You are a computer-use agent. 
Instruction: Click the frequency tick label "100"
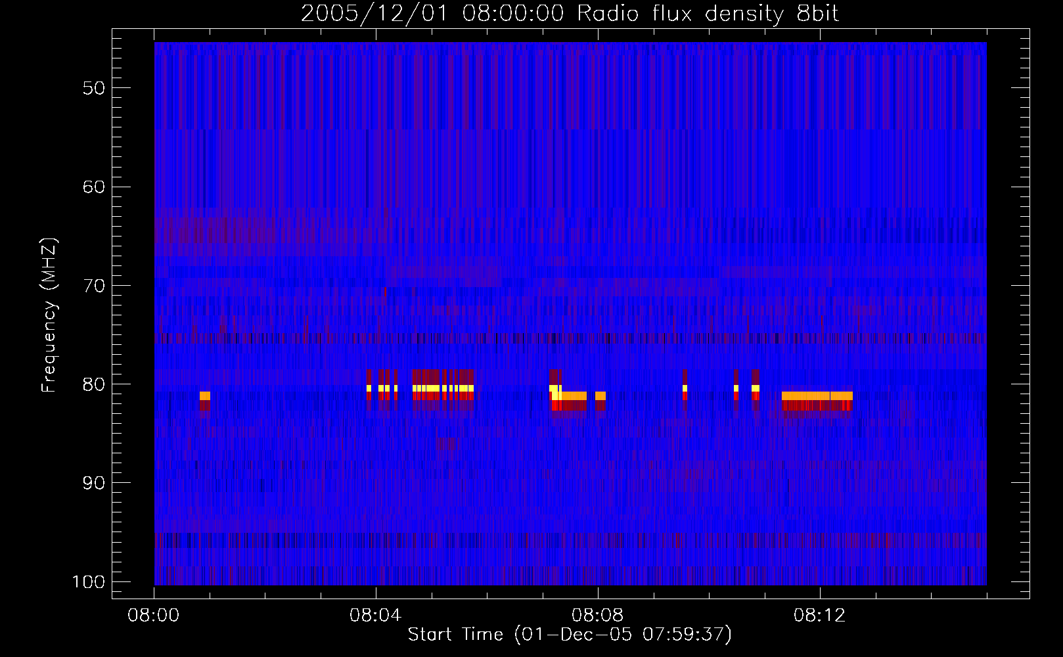(88, 582)
